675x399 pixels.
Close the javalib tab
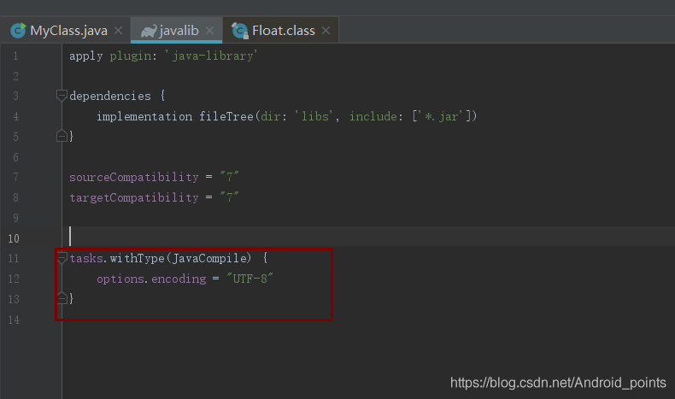(209, 31)
